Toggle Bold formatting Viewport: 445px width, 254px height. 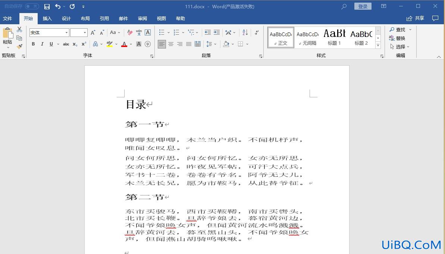(33, 44)
